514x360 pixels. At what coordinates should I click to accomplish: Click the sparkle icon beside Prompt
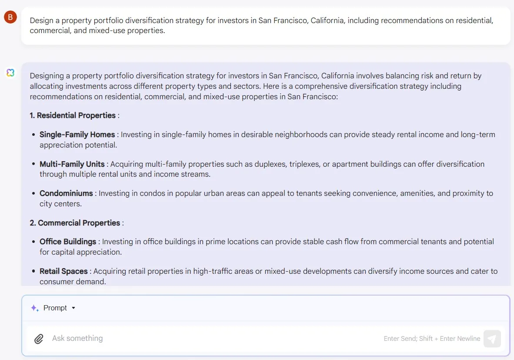click(x=35, y=308)
